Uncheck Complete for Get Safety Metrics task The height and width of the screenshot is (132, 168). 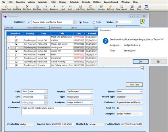tap(16, 65)
